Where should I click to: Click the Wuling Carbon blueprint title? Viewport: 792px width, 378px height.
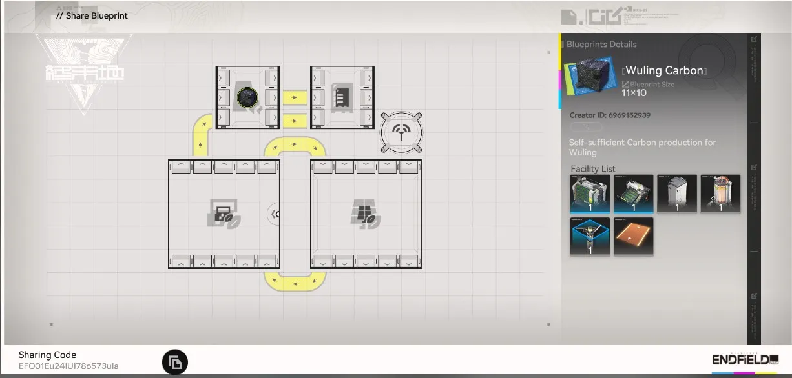pyautogui.click(x=664, y=70)
